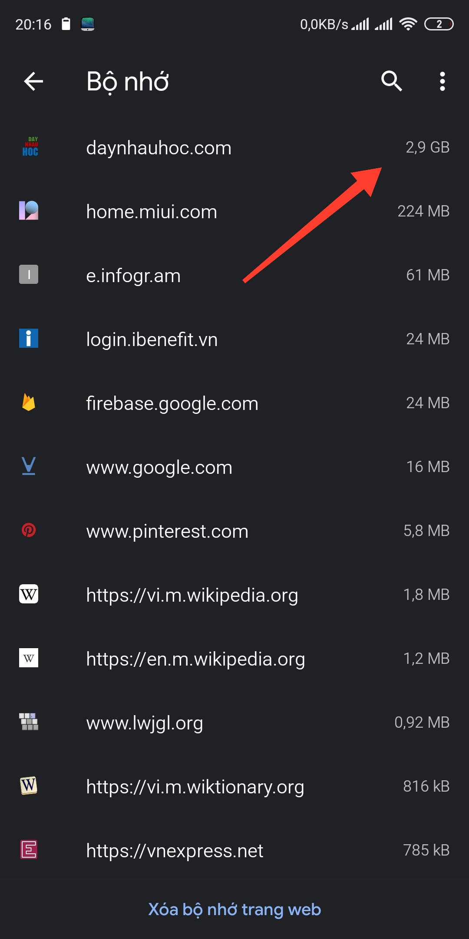This screenshot has width=469, height=939.
Task: Tap the back arrow icon
Action: tap(33, 81)
